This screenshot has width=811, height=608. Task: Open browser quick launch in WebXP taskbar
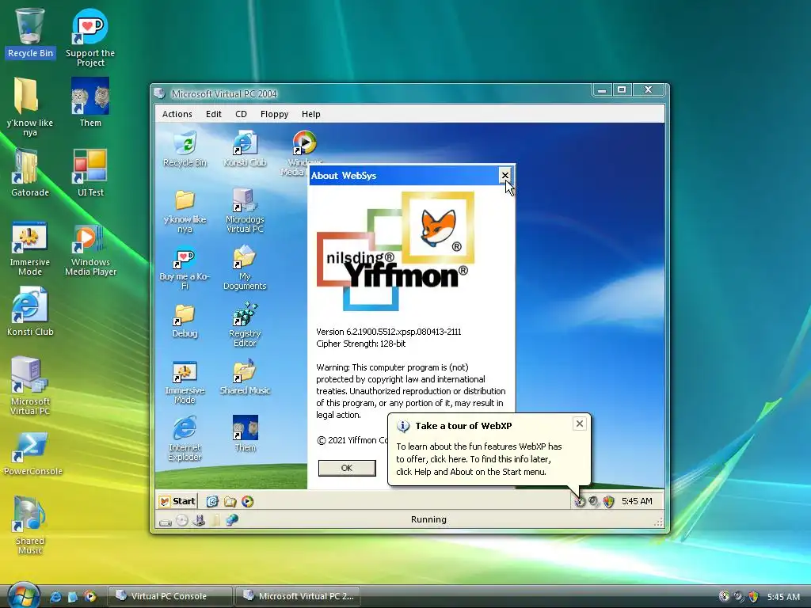click(212, 501)
